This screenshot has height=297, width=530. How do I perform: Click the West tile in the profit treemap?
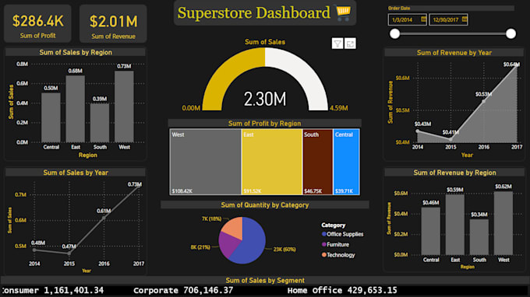tap(206, 162)
